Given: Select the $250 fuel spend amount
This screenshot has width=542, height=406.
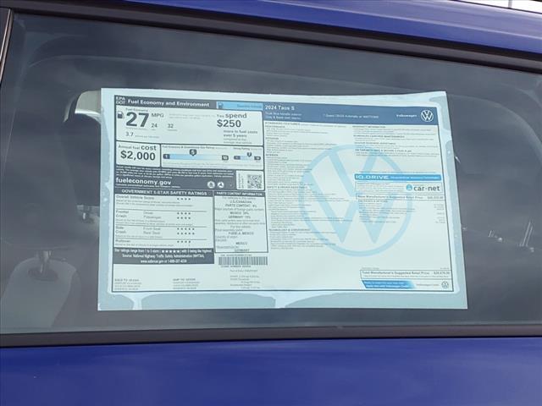Looking at the screenshot, I should click(229, 123).
